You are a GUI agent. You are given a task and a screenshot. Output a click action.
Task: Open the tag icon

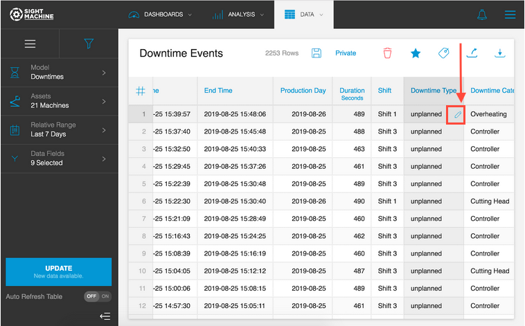click(444, 53)
